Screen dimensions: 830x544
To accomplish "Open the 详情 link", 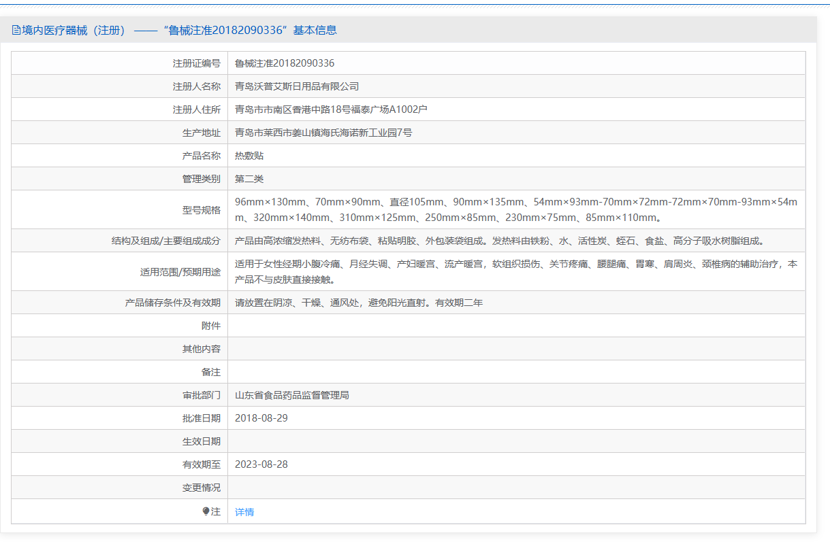I will coord(244,512).
